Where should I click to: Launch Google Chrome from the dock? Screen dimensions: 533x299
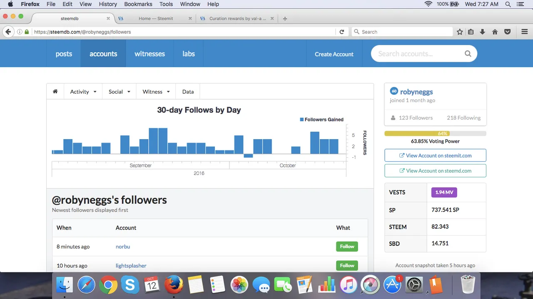click(x=108, y=285)
